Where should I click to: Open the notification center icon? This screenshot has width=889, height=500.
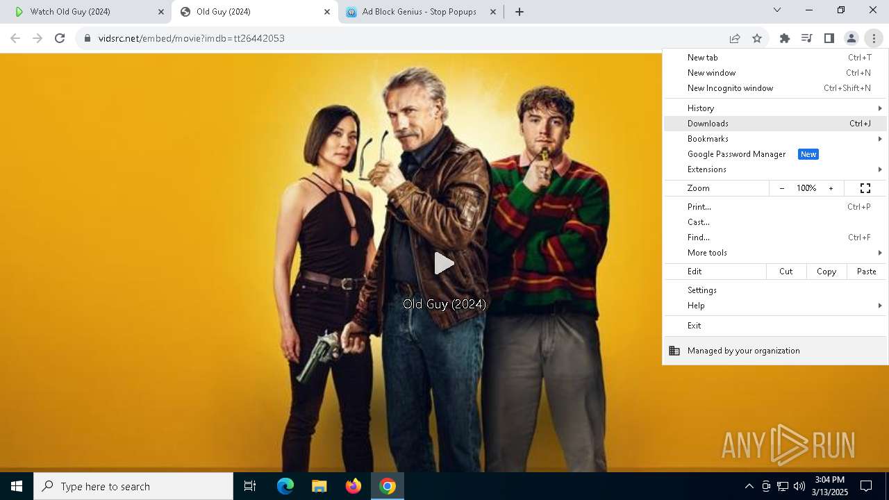point(866,486)
